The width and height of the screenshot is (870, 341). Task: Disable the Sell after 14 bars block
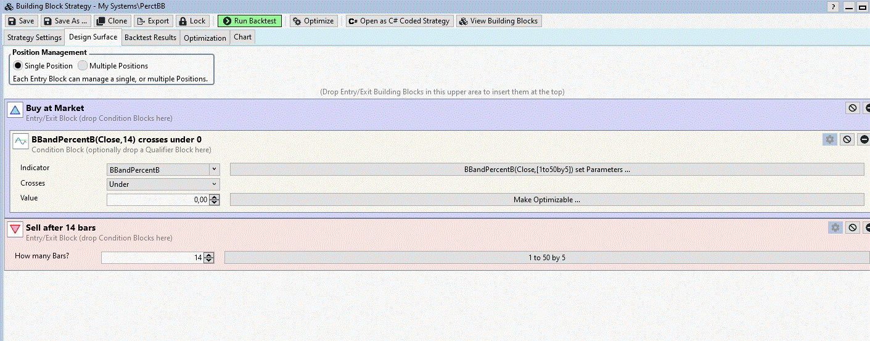pos(853,228)
